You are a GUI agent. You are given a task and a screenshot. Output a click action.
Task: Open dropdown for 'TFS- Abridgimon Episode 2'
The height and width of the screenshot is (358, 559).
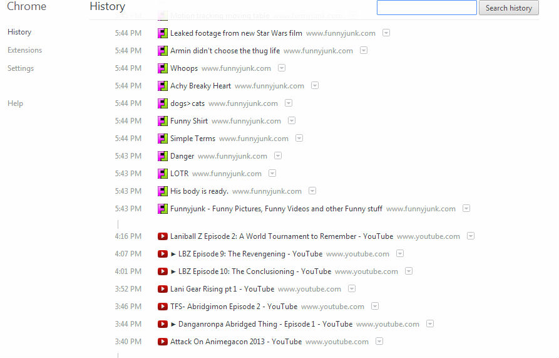coord(375,306)
